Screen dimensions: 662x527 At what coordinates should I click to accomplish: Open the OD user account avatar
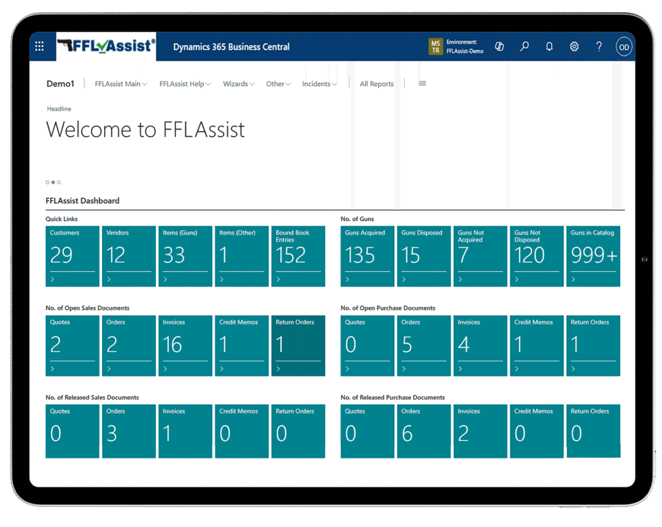[623, 47]
